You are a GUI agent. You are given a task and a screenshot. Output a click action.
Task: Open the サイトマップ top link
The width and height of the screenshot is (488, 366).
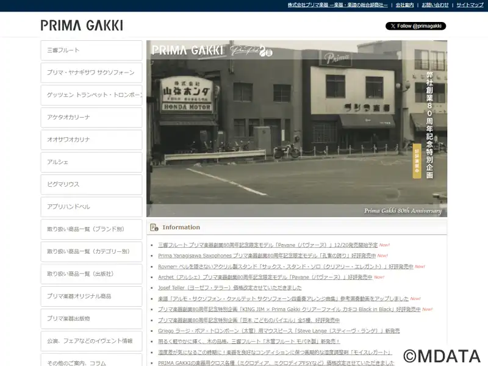470,5
